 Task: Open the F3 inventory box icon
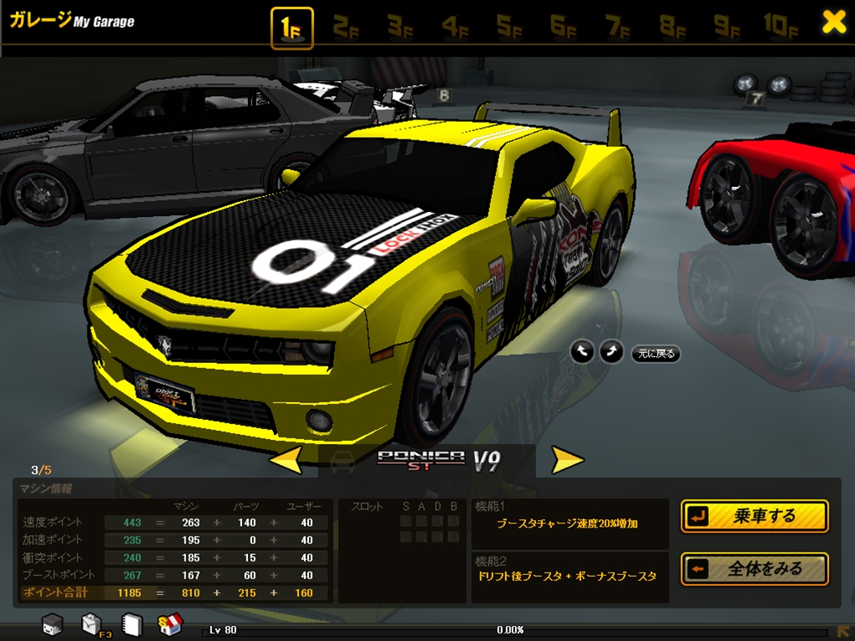click(x=93, y=624)
